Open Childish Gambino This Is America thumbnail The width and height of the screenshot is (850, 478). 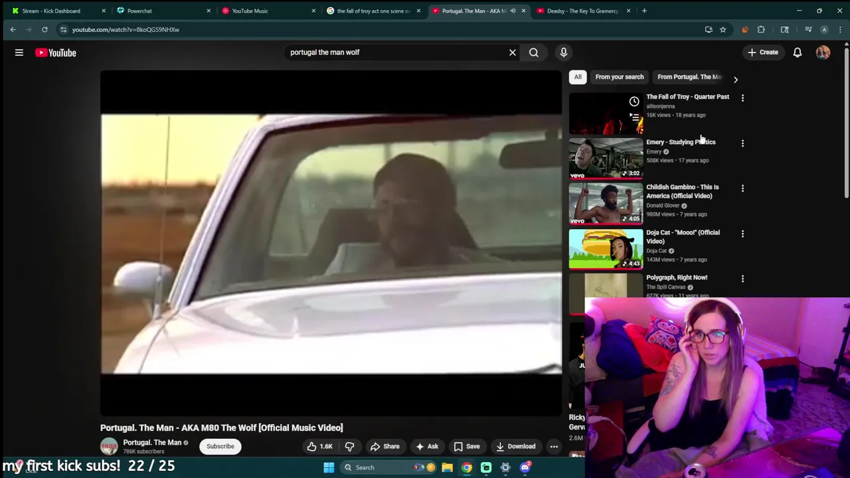coord(606,203)
